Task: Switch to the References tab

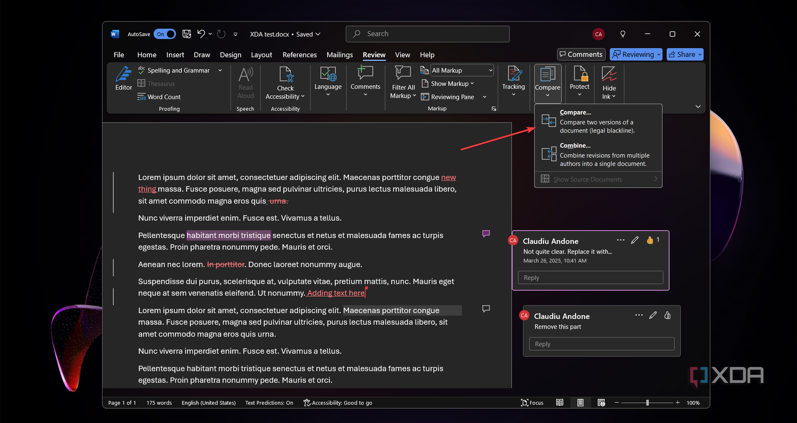Action: (x=300, y=55)
